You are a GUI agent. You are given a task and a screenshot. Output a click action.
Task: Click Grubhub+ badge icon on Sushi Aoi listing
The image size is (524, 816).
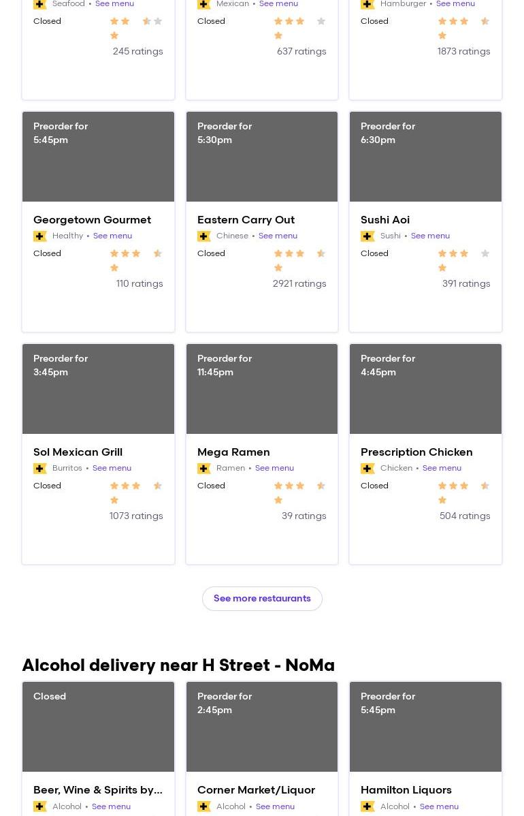tap(367, 236)
